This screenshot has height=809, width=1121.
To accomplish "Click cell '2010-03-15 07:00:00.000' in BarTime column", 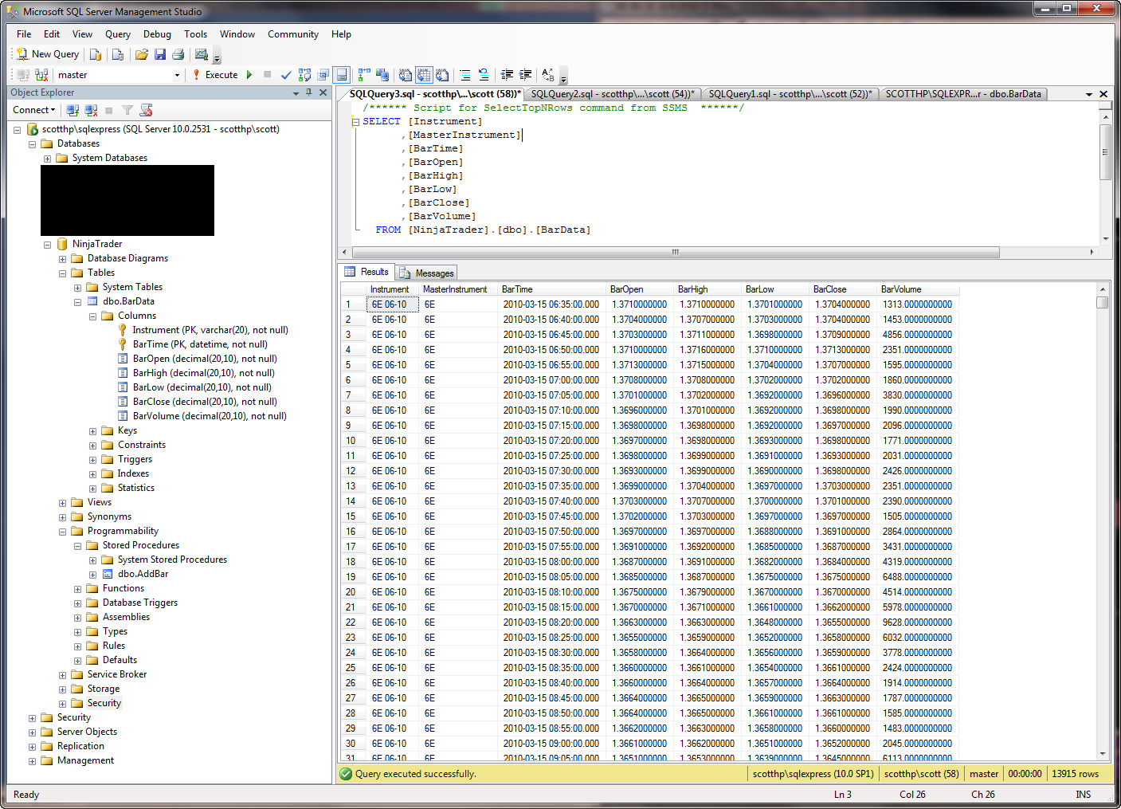I will pyautogui.click(x=551, y=380).
